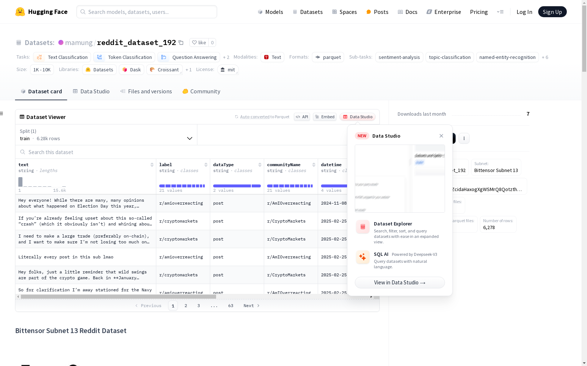Image resolution: width=587 pixels, height=366 pixels.
Task: Go to page 2 of the dataset
Action: tap(186, 306)
